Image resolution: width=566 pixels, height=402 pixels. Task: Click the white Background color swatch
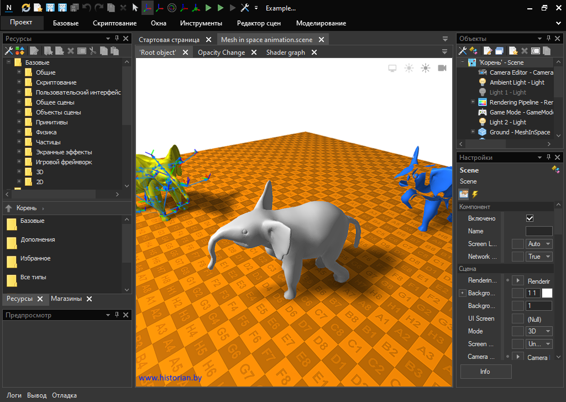coord(547,293)
